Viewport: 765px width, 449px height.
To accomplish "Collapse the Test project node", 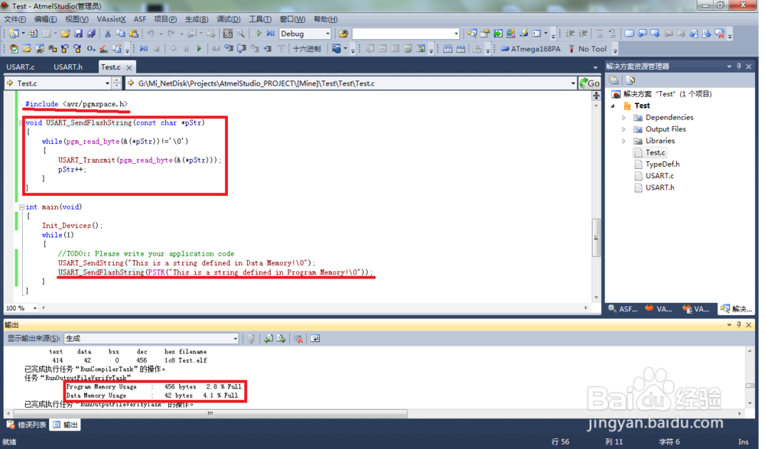I will [614, 106].
